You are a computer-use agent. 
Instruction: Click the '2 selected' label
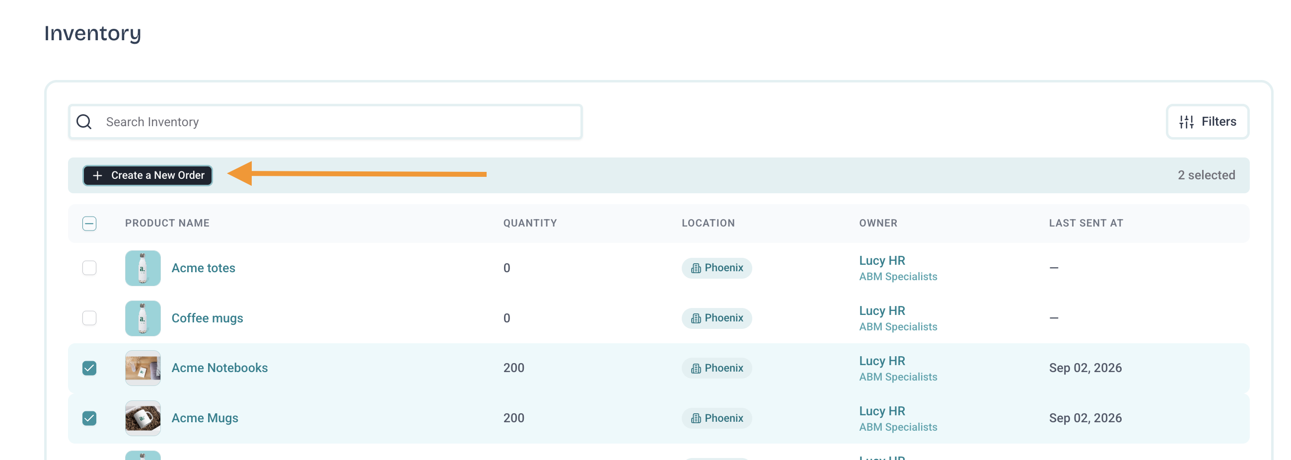1206,175
